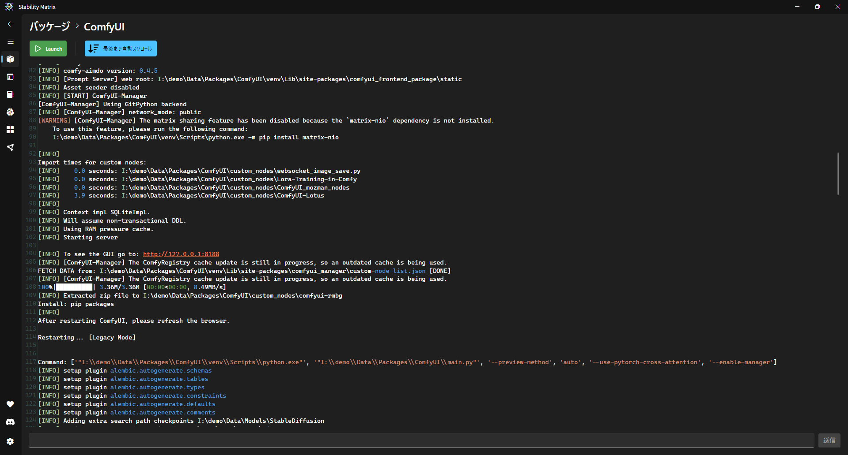Click the "After restarting ComfyUI" refresh message

coord(134,321)
